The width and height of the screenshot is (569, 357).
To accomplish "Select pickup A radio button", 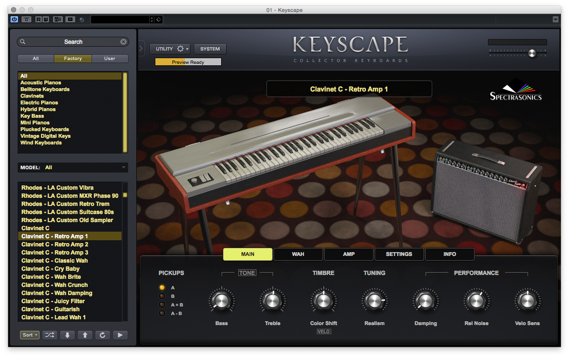I will tap(162, 287).
